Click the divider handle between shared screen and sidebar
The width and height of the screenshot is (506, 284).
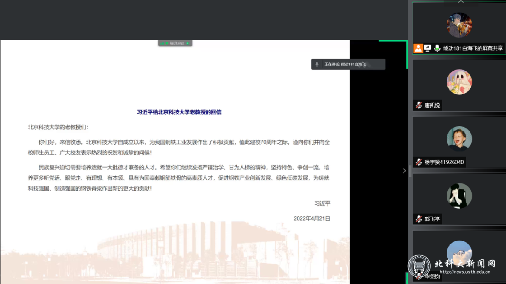(x=410, y=171)
